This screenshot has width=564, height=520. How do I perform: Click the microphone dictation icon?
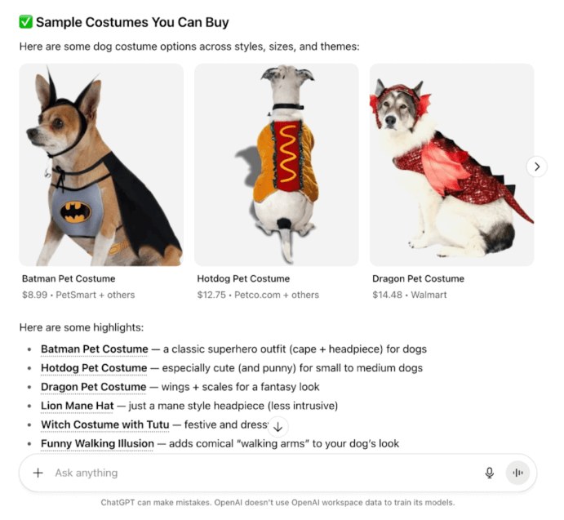[x=489, y=473]
